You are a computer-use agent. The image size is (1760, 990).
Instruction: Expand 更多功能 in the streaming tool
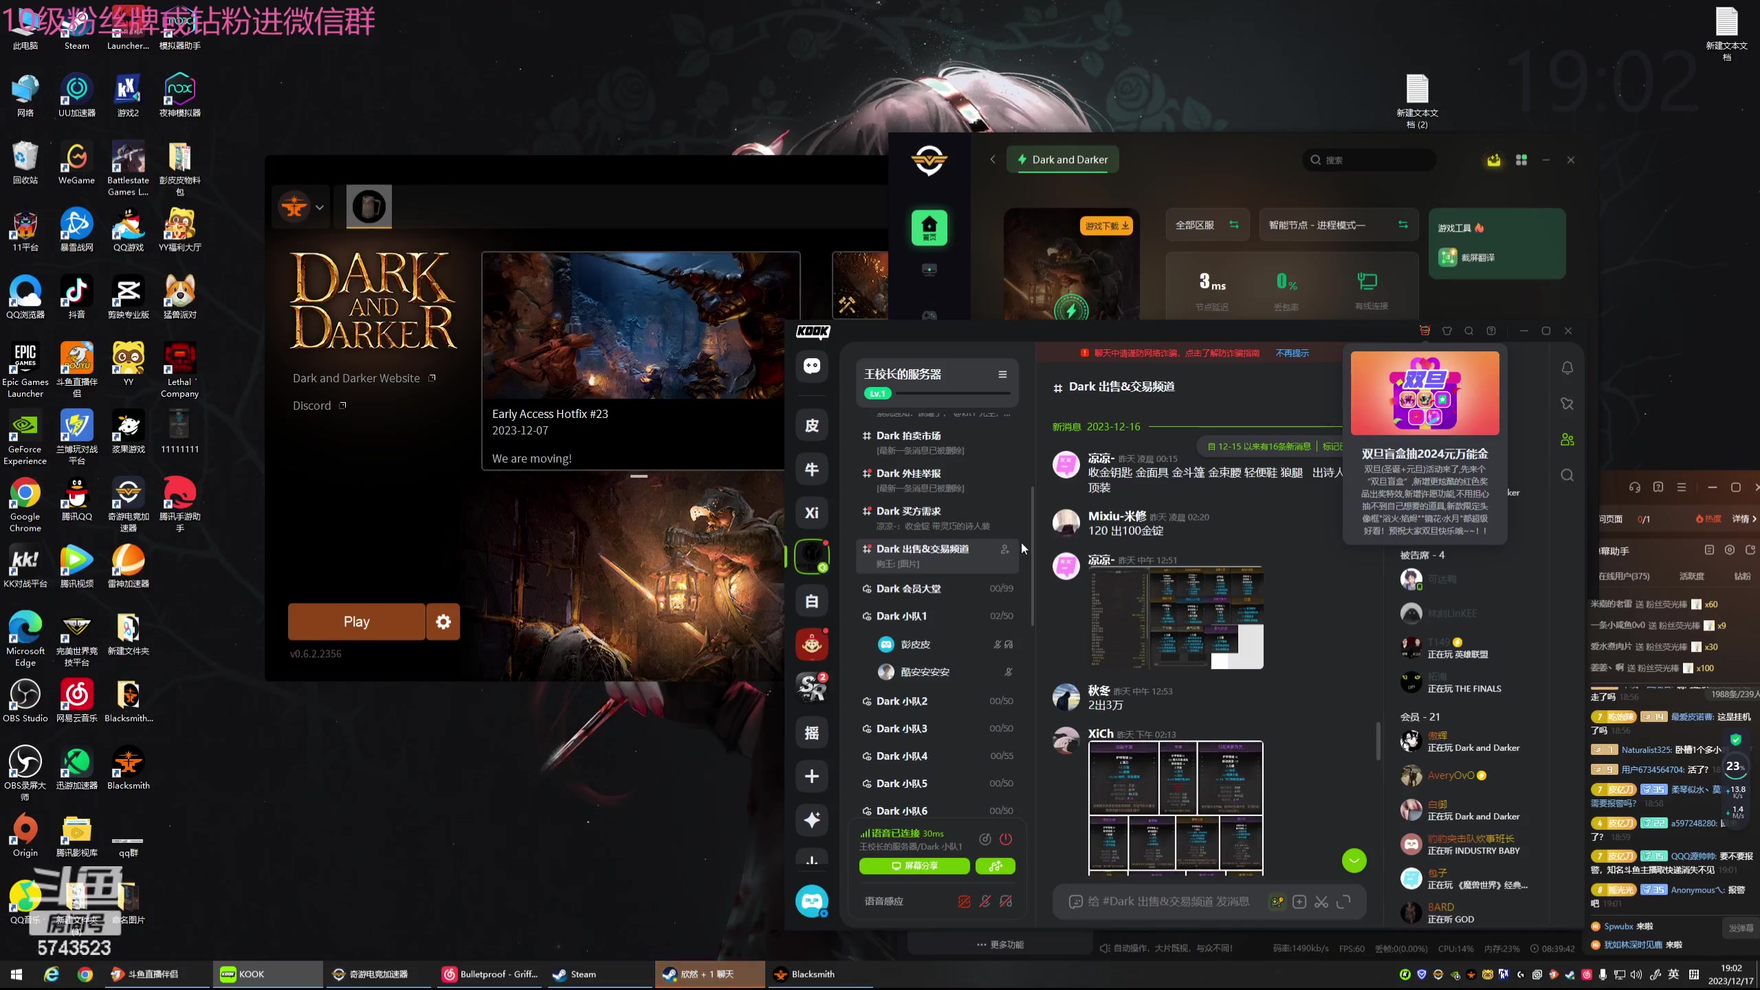1000,945
